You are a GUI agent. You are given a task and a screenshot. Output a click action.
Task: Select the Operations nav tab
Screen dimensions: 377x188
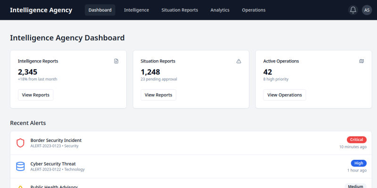pyautogui.click(x=254, y=10)
